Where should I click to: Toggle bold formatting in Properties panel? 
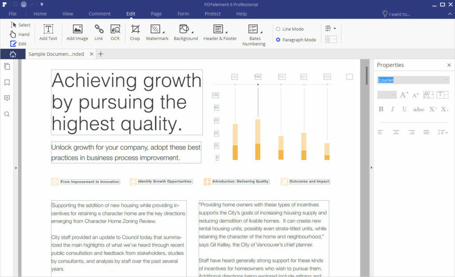tap(381, 109)
